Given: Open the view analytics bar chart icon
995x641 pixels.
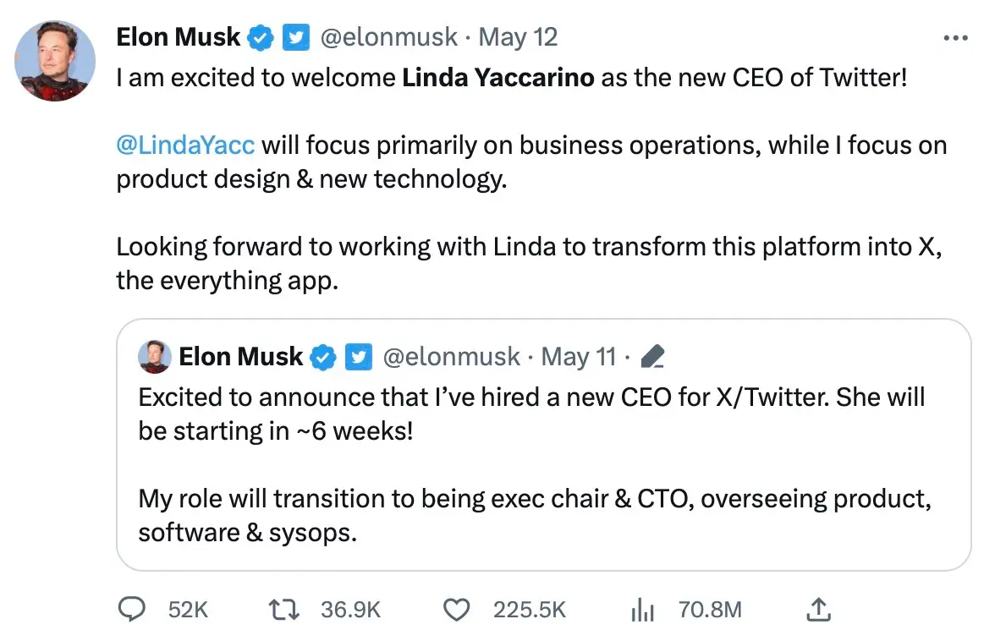Looking at the screenshot, I should 642,609.
